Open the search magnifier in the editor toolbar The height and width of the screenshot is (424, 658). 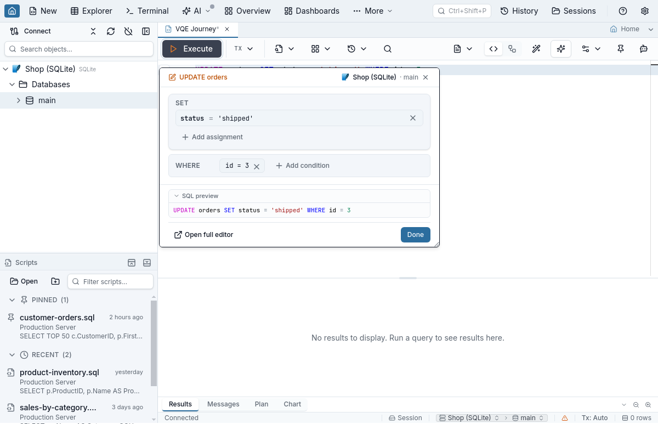point(388,49)
